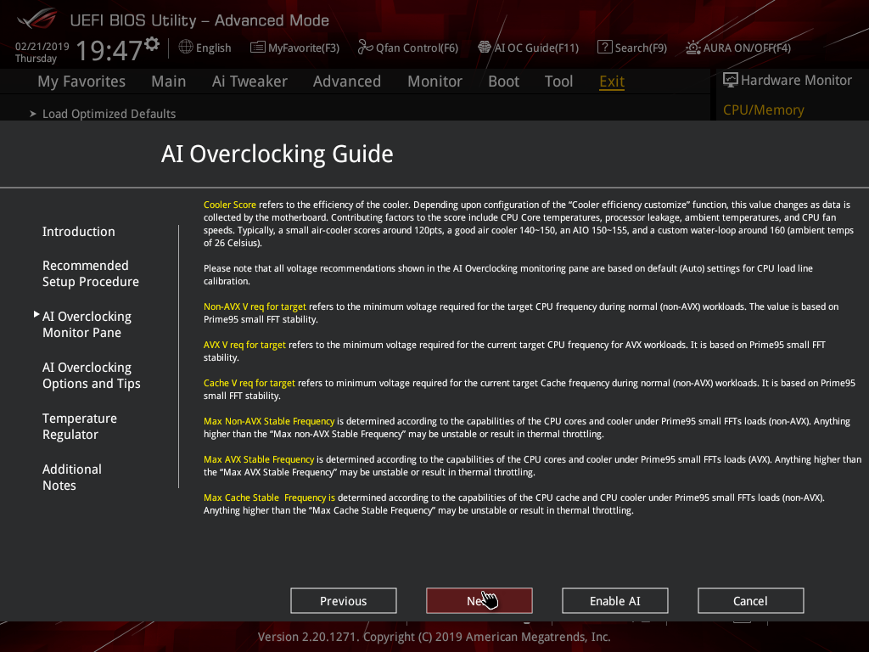Click the Search question mark icon
The height and width of the screenshot is (652, 869).
pyautogui.click(x=604, y=48)
